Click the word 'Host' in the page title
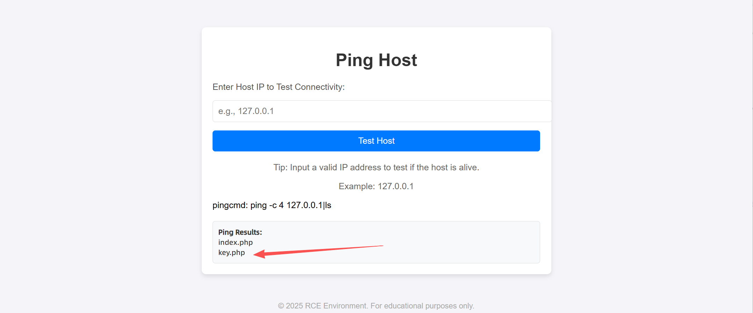Image resolution: width=753 pixels, height=313 pixels. [x=397, y=60]
